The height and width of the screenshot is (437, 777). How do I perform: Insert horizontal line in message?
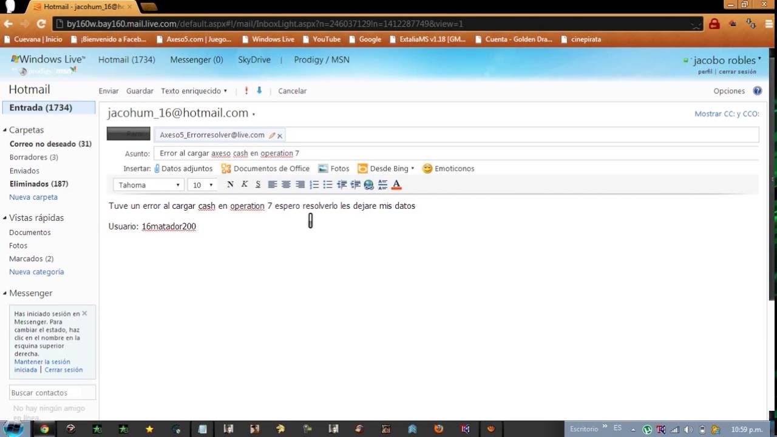point(382,185)
